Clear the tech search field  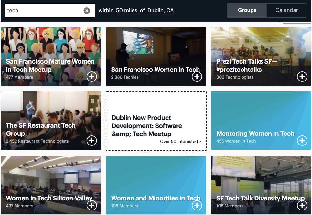click(87, 11)
